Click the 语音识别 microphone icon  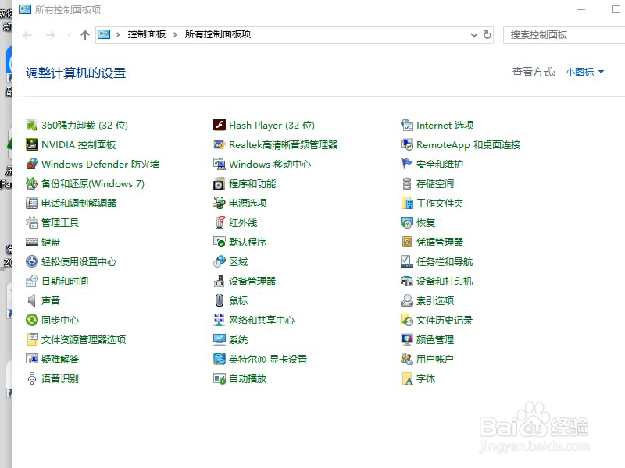pyautogui.click(x=32, y=378)
